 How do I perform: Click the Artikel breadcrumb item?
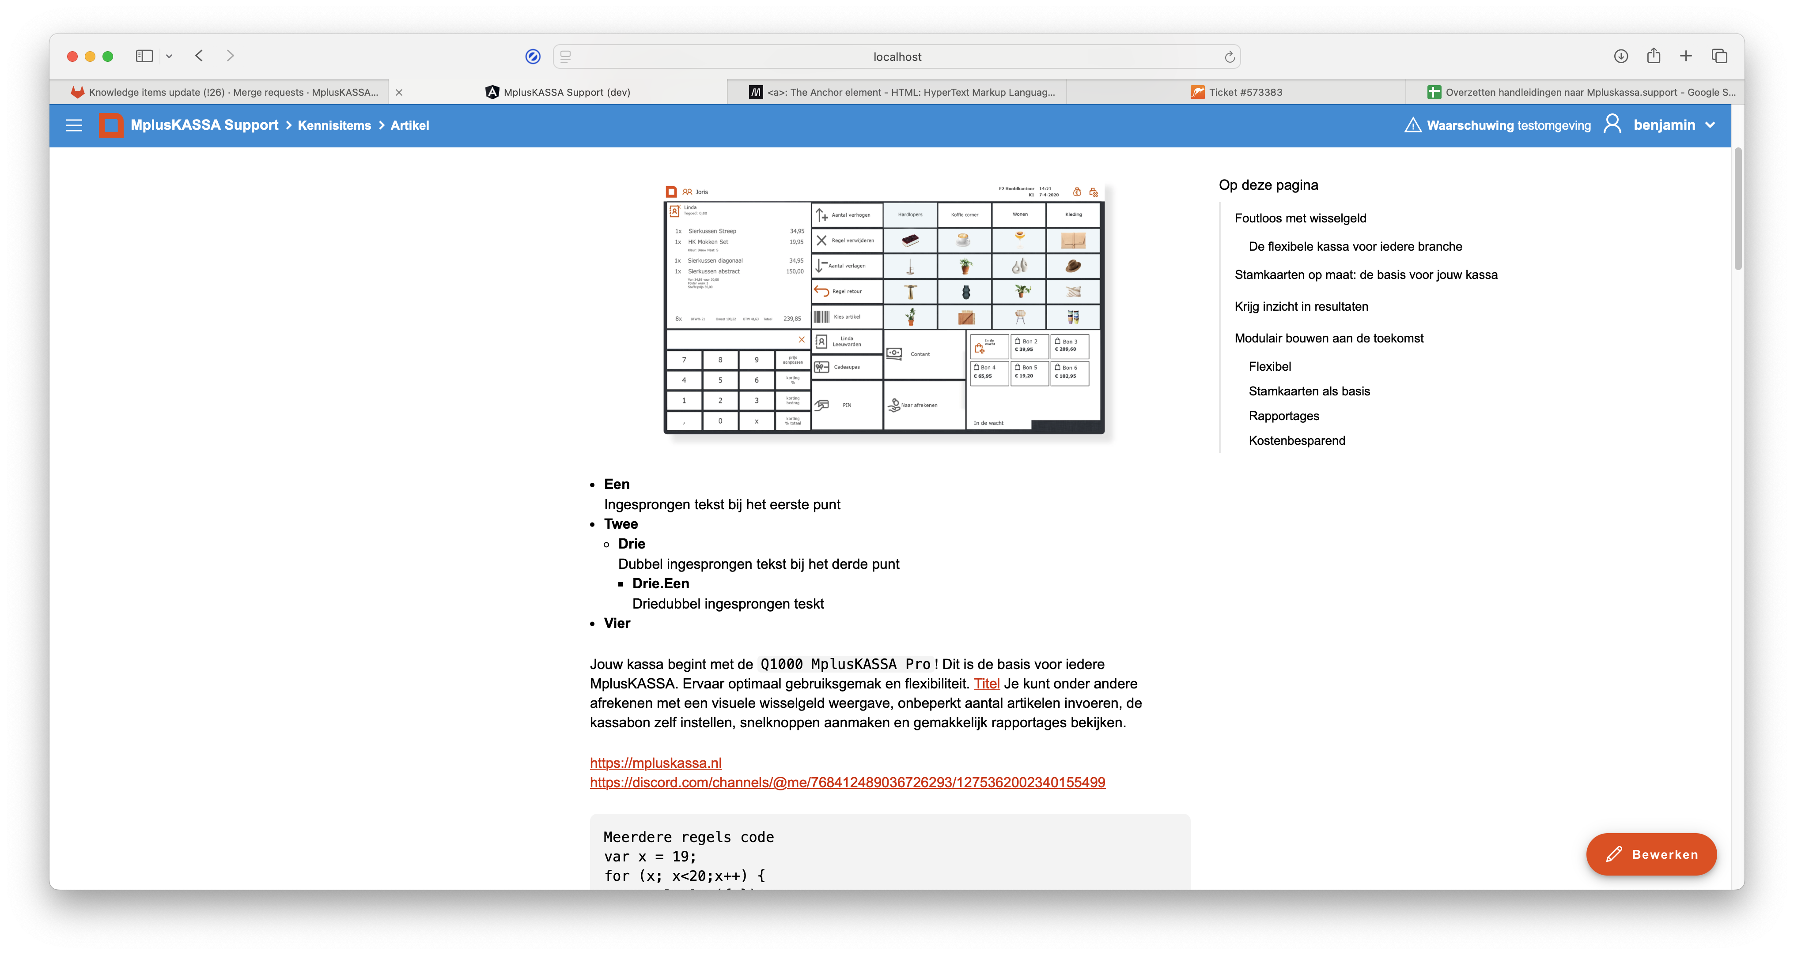[x=409, y=125]
